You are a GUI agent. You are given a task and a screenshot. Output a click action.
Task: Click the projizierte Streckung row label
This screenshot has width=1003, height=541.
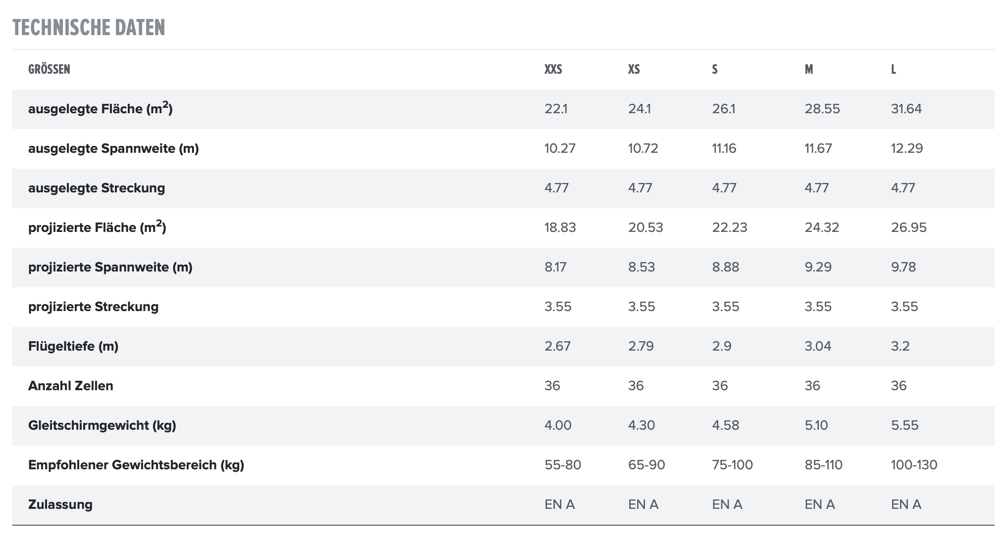(93, 307)
